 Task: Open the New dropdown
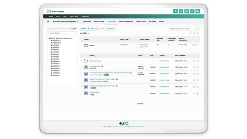point(93,29)
